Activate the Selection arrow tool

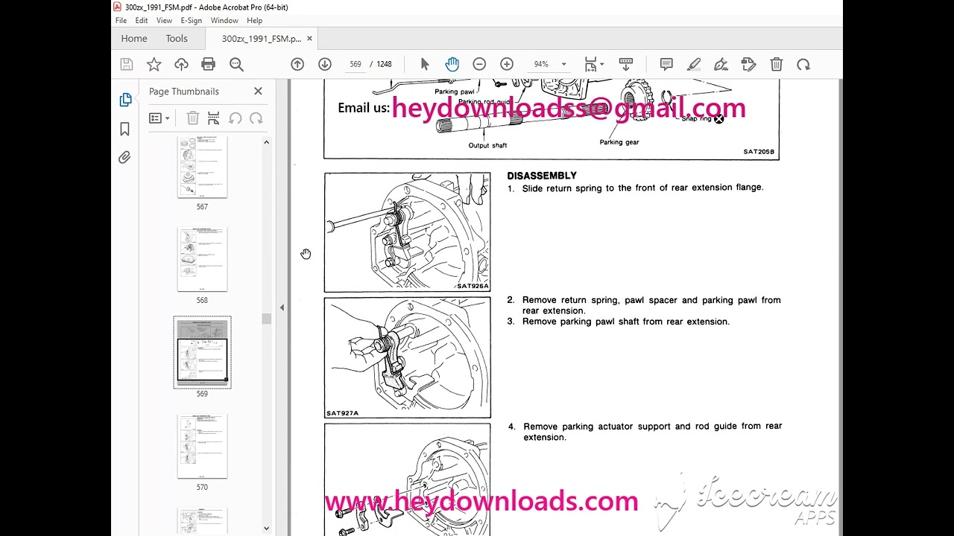(425, 65)
